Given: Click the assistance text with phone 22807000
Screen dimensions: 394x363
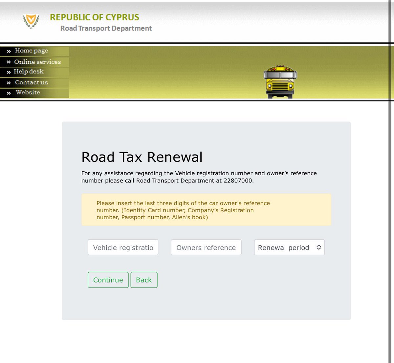Looking at the screenshot, I should (199, 177).
